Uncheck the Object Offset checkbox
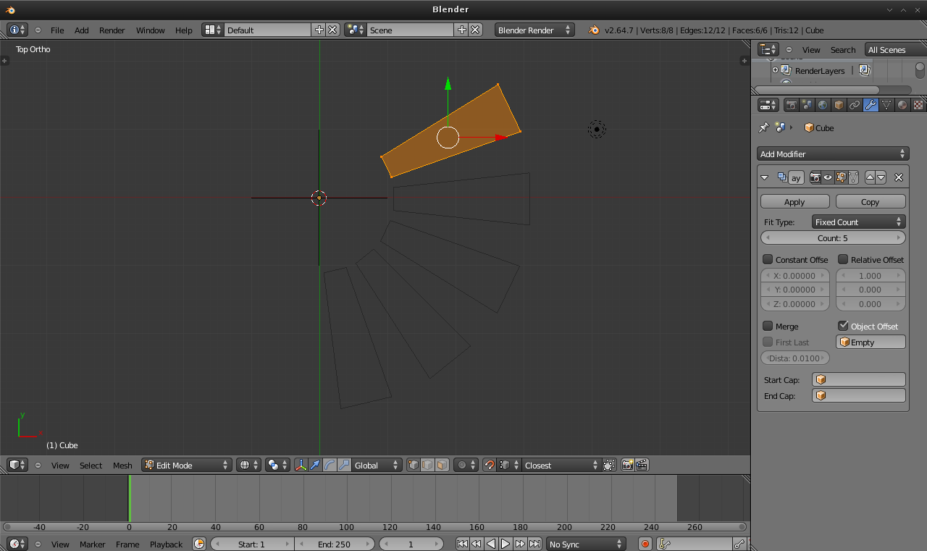This screenshot has height=551, width=927. tap(843, 326)
